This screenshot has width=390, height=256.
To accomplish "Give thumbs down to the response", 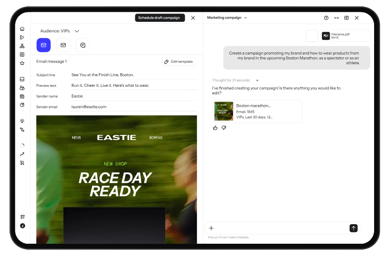I will [224, 128].
